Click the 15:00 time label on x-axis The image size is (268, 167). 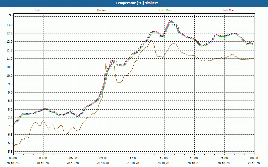tap(163, 158)
